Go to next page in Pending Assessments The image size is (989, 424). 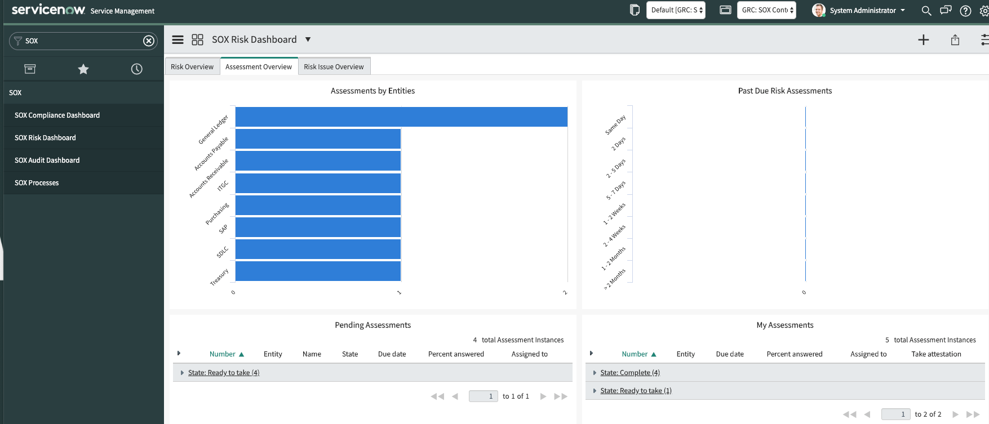point(543,396)
